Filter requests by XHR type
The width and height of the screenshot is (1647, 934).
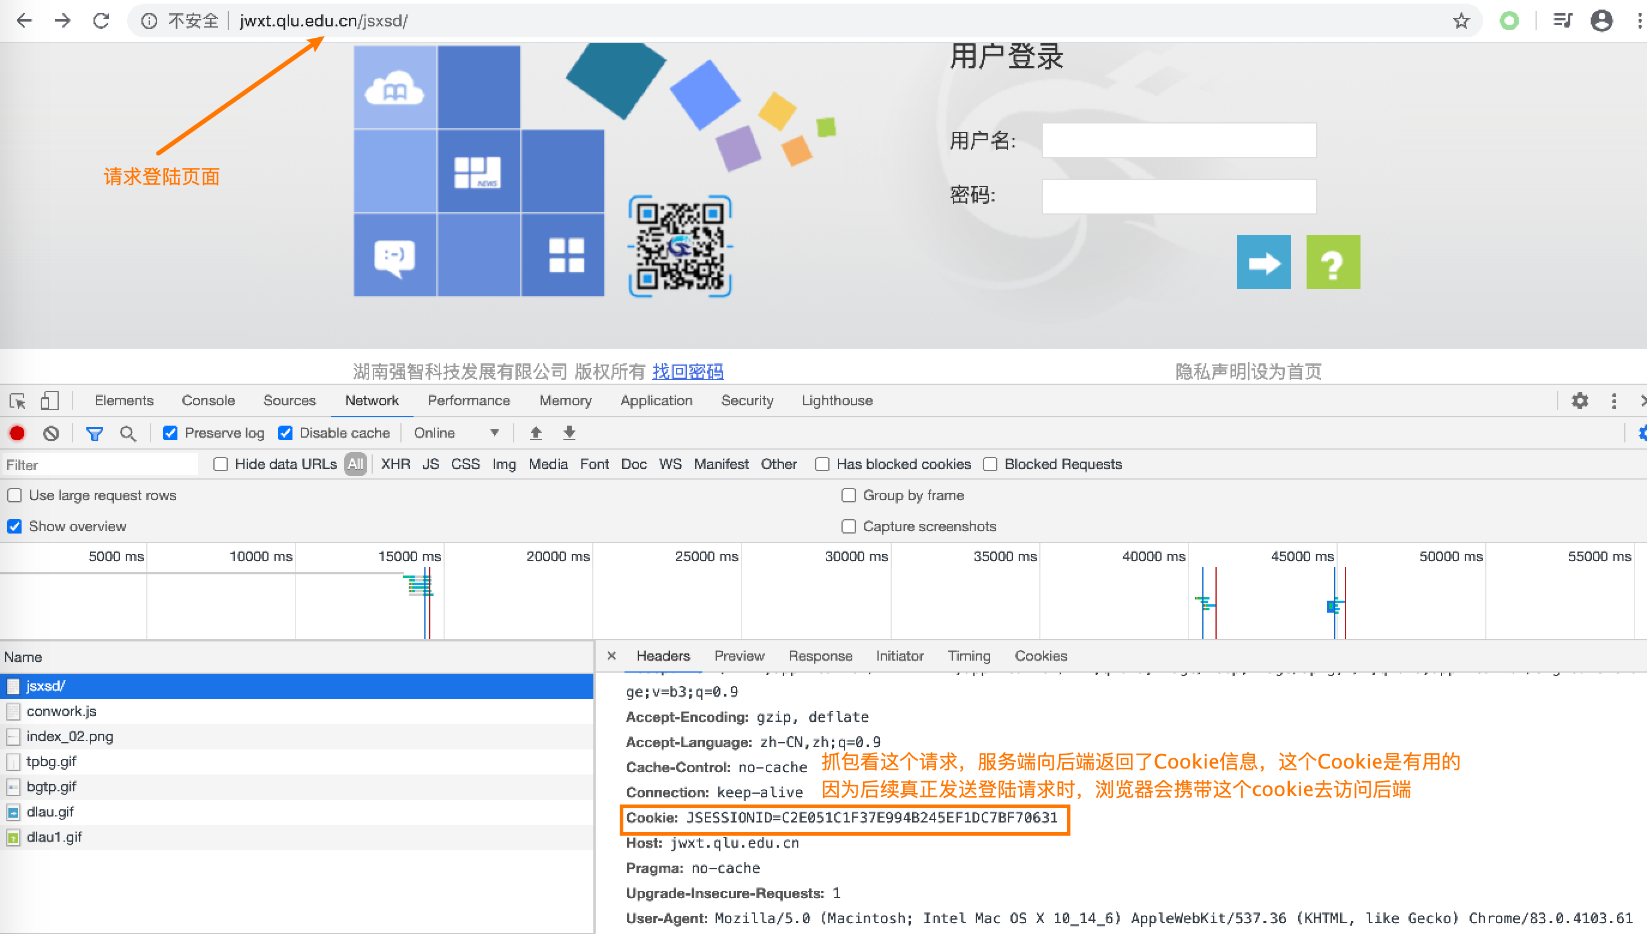point(396,464)
